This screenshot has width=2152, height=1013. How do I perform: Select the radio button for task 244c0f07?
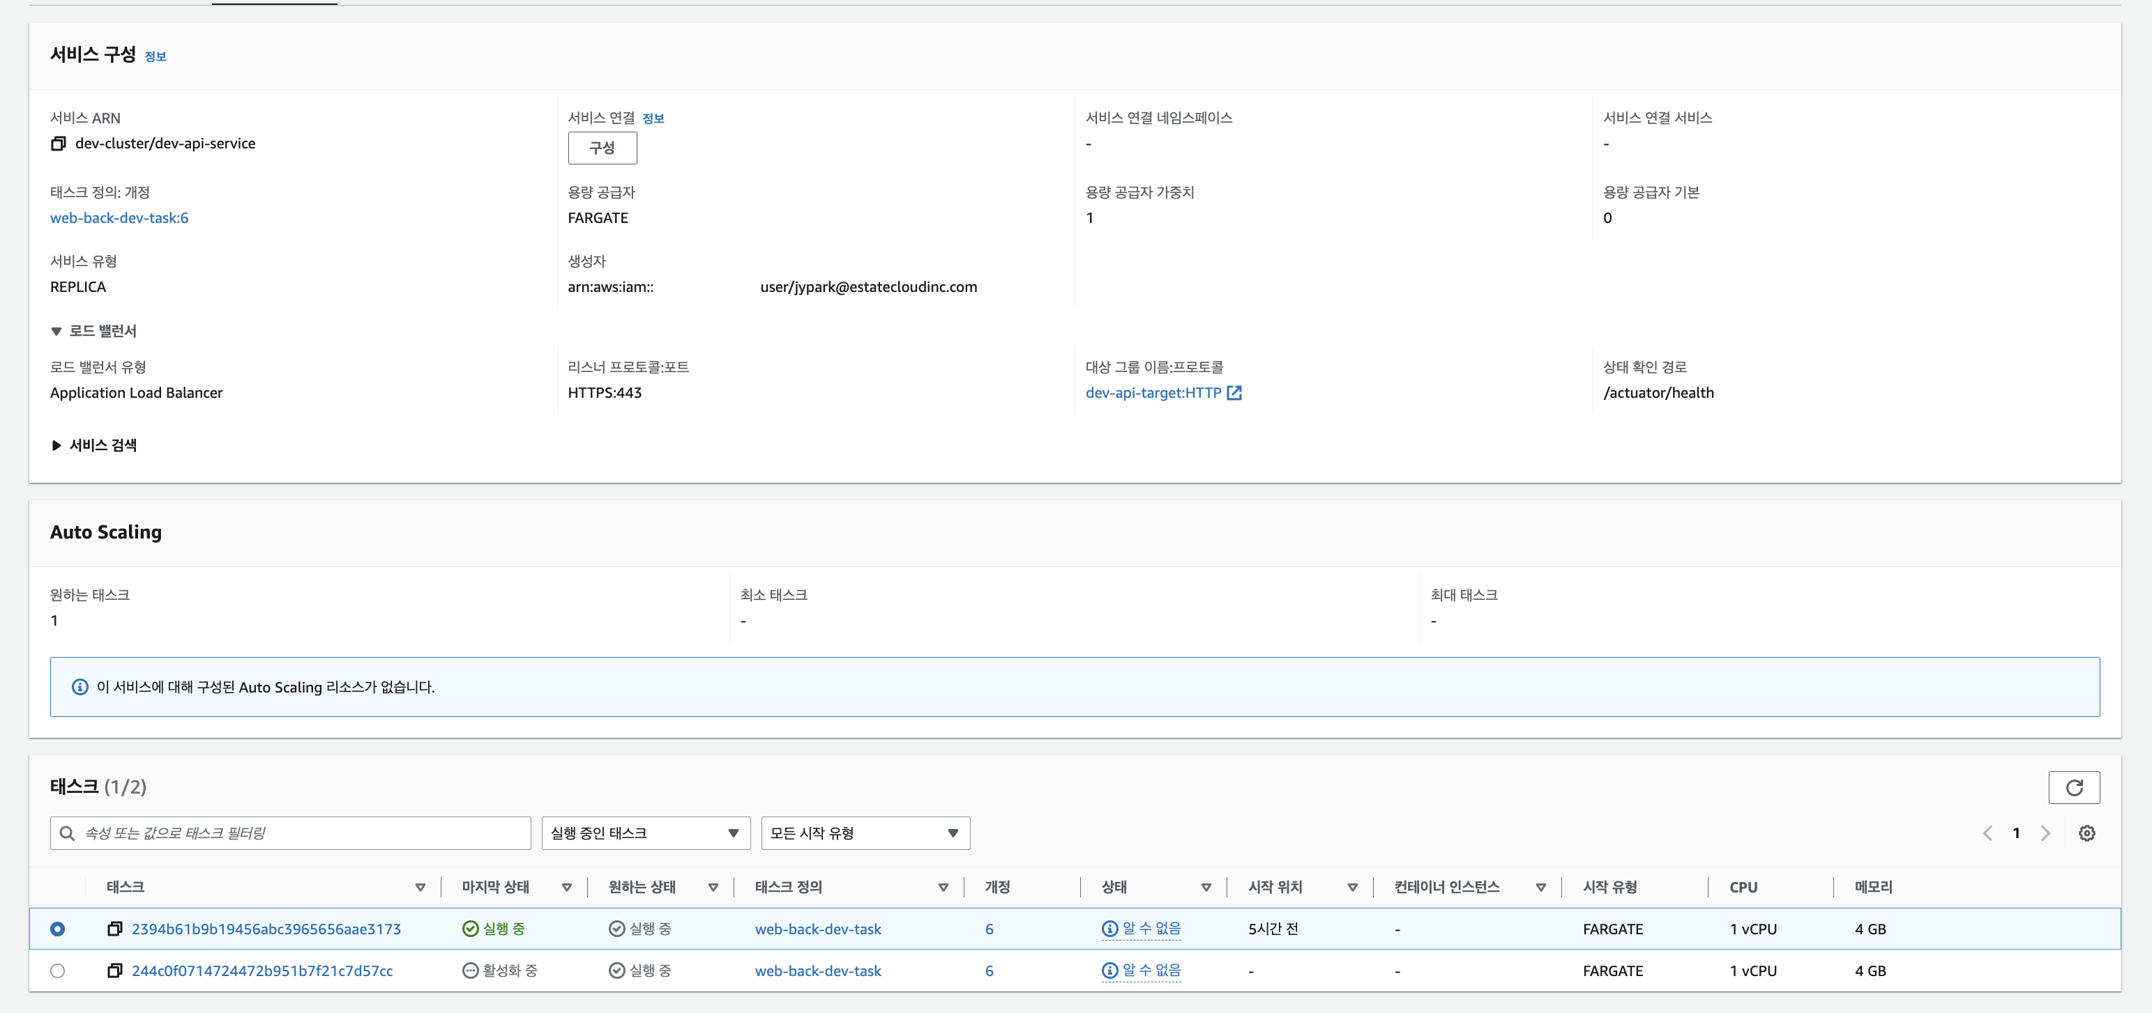tap(58, 971)
